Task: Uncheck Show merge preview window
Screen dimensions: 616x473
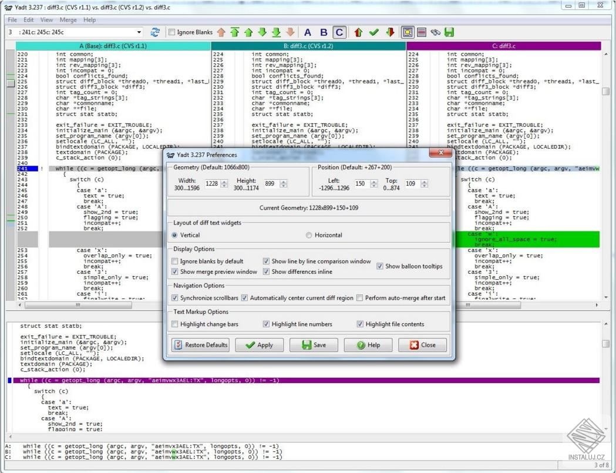Action: coord(175,271)
